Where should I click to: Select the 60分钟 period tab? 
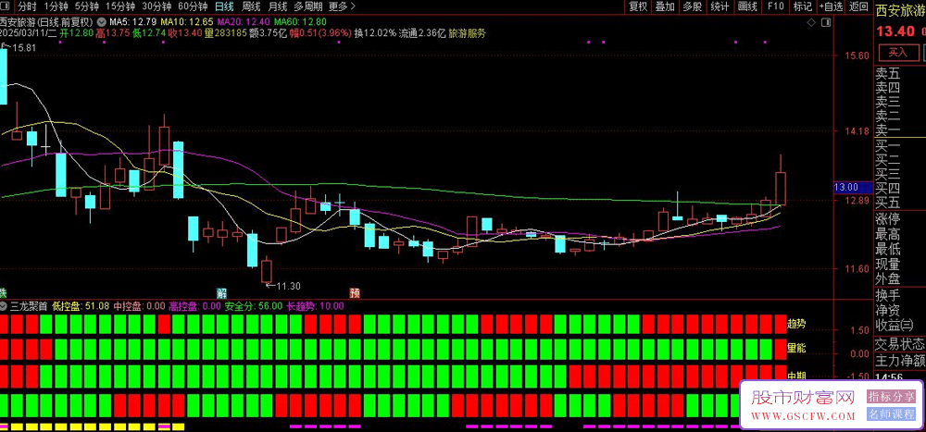tap(193, 6)
